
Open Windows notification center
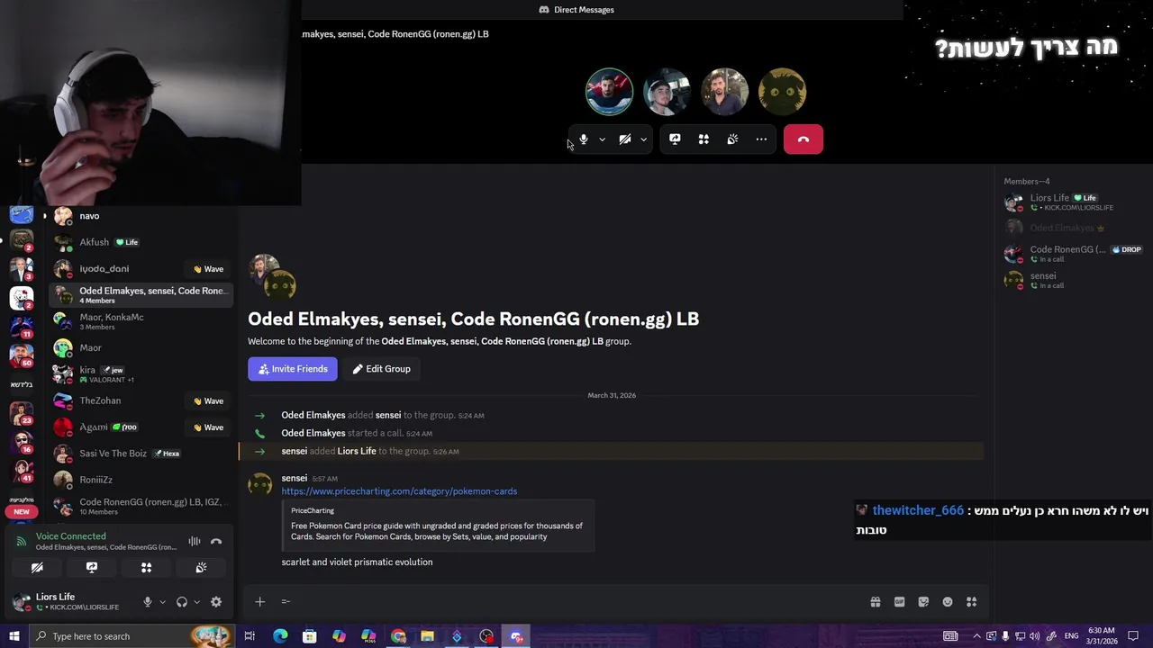(x=1133, y=636)
